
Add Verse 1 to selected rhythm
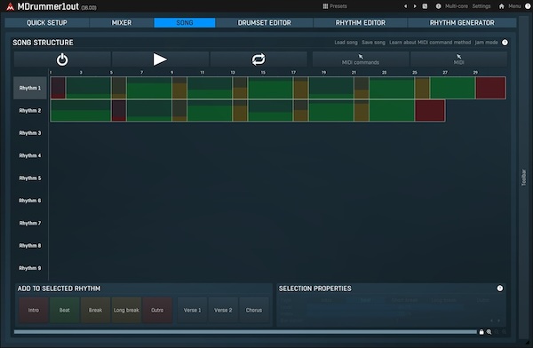[x=192, y=310]
